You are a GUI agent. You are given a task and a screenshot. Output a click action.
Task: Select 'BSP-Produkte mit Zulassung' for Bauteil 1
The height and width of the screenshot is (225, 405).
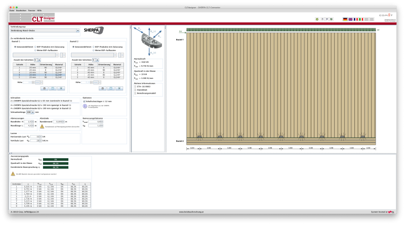[34, 47]
